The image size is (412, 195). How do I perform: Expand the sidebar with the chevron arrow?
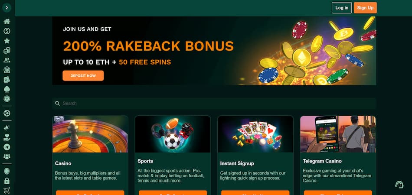(x=7, y=8)
